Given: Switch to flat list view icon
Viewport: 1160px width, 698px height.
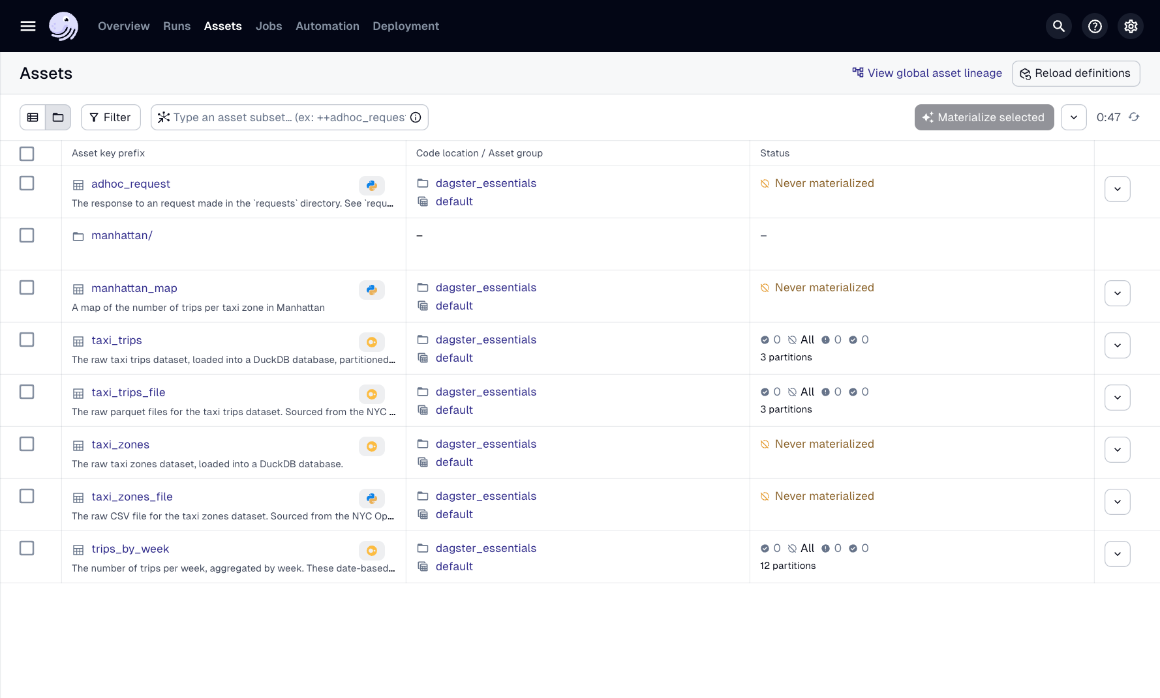Looking at the screenshot, I should [33, 117].
